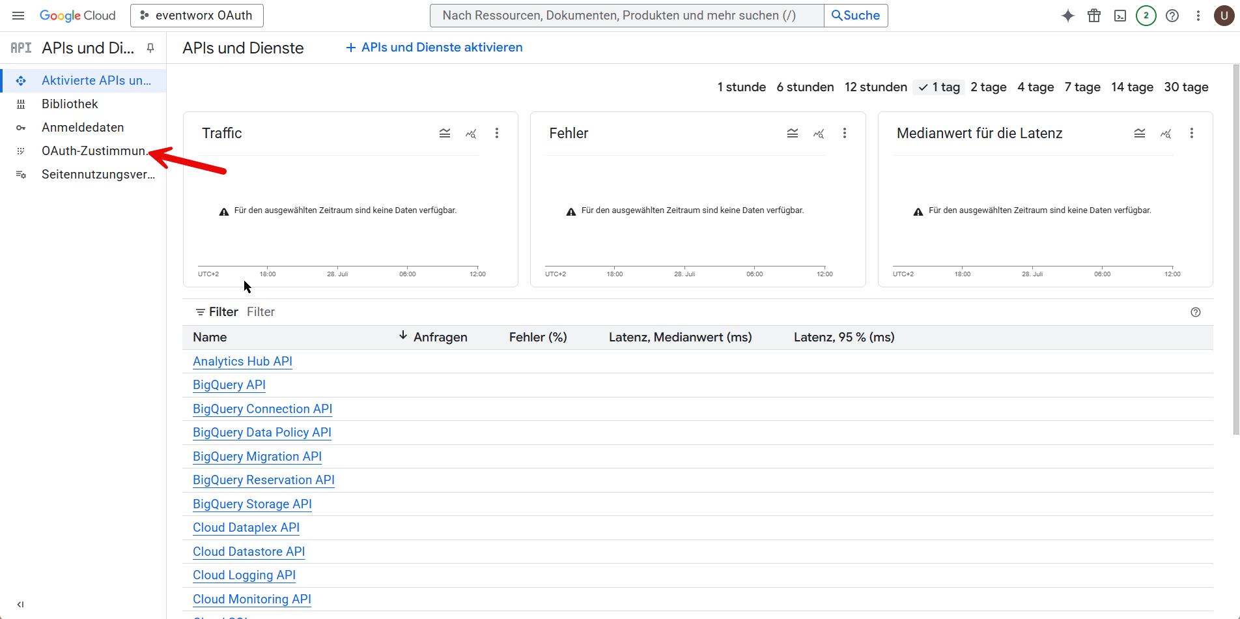The image size is (1240, 619).
Task: Explore Fehler chart in Metrics Explorer
Action: pyautogui.click(x=819, y=133)
